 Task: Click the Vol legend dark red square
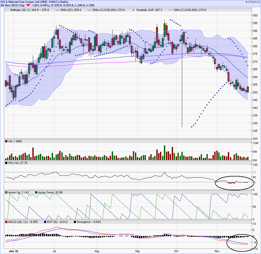tap(6, 141)
